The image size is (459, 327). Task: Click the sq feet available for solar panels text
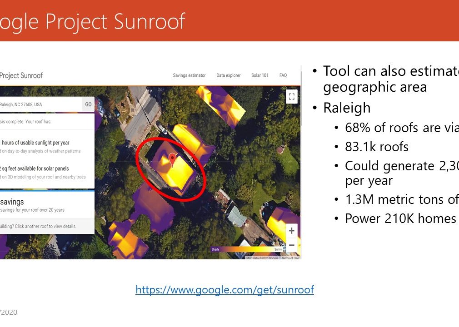[35, 168]
